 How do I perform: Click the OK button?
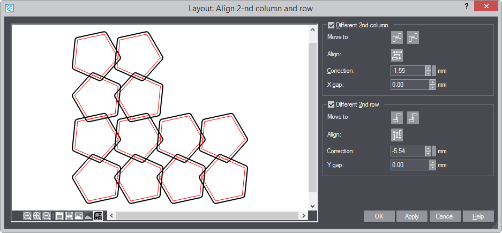pyautogui.click(x=379, y=216)
